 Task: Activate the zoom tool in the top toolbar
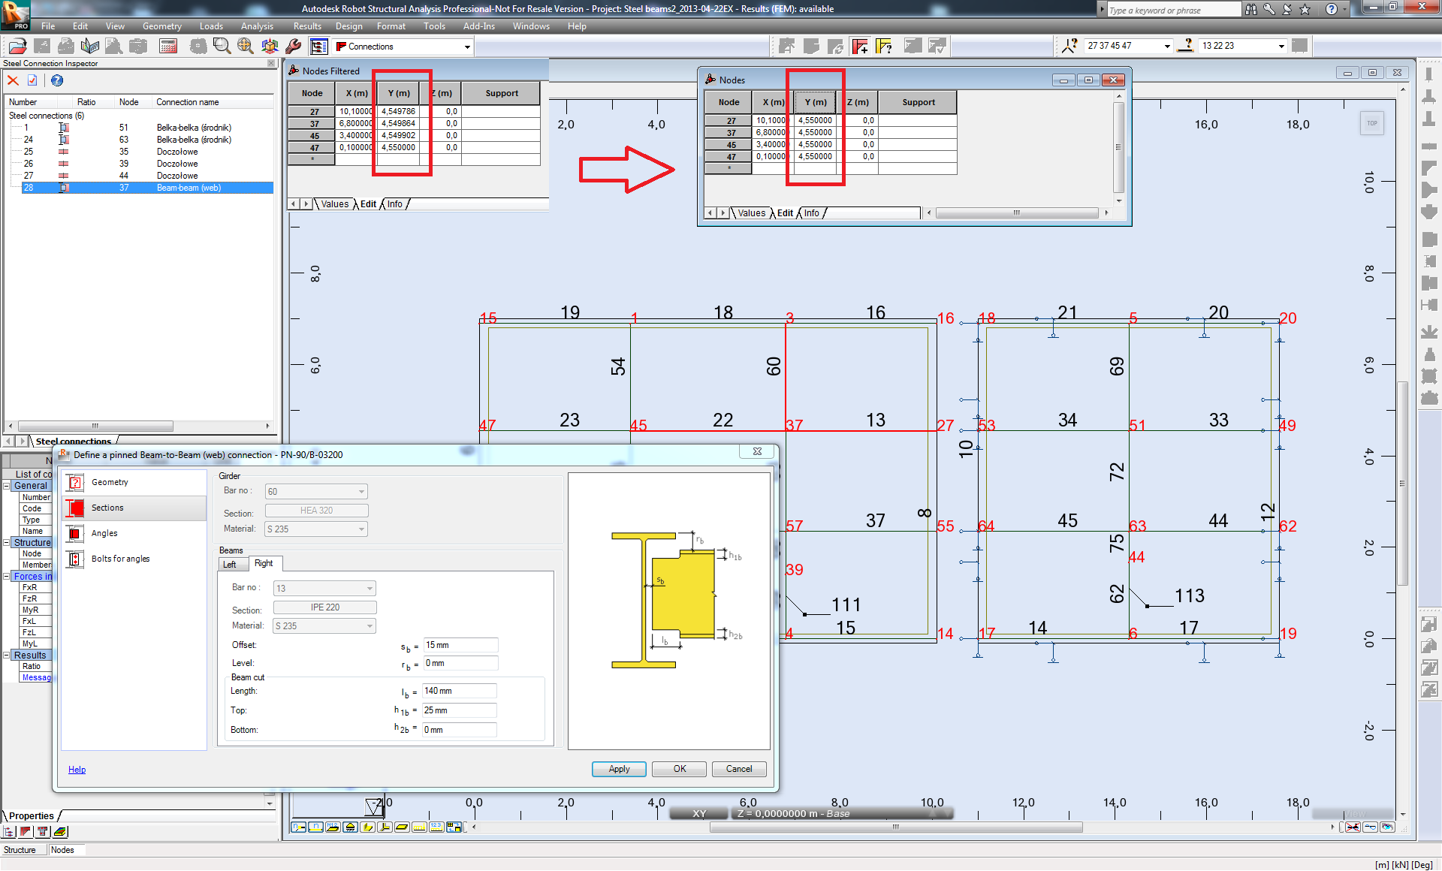221,45
